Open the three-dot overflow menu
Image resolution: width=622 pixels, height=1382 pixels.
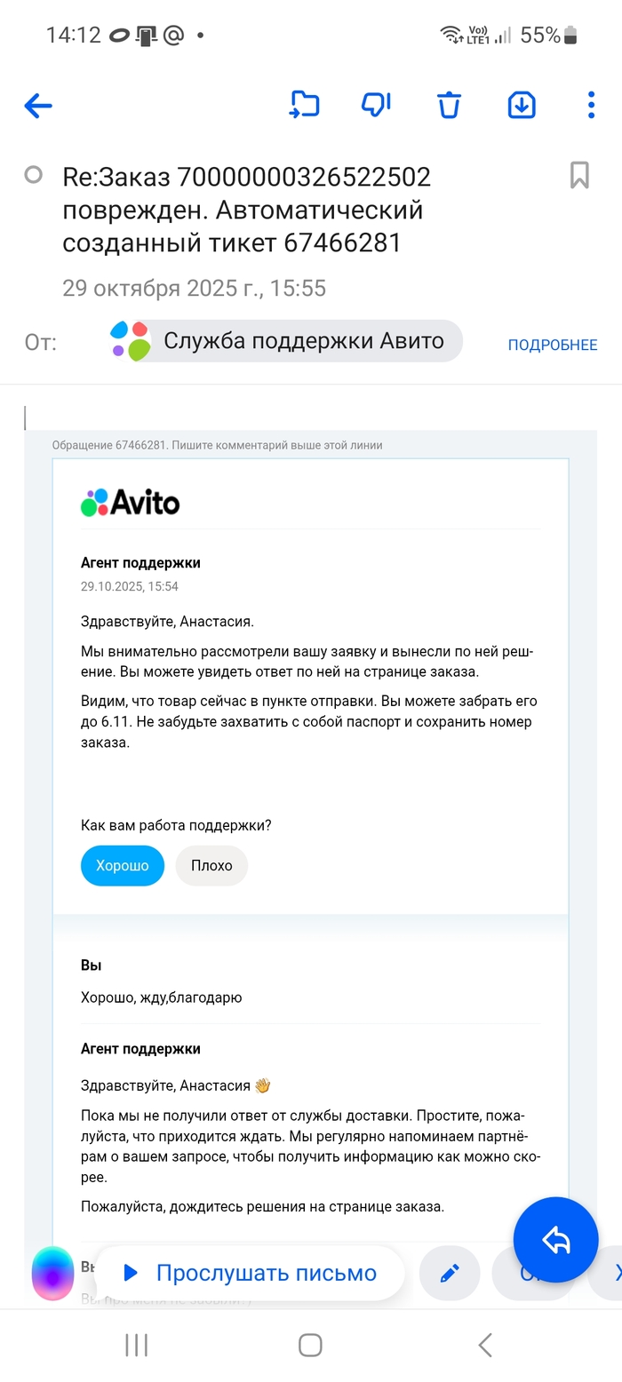point(591,105)
